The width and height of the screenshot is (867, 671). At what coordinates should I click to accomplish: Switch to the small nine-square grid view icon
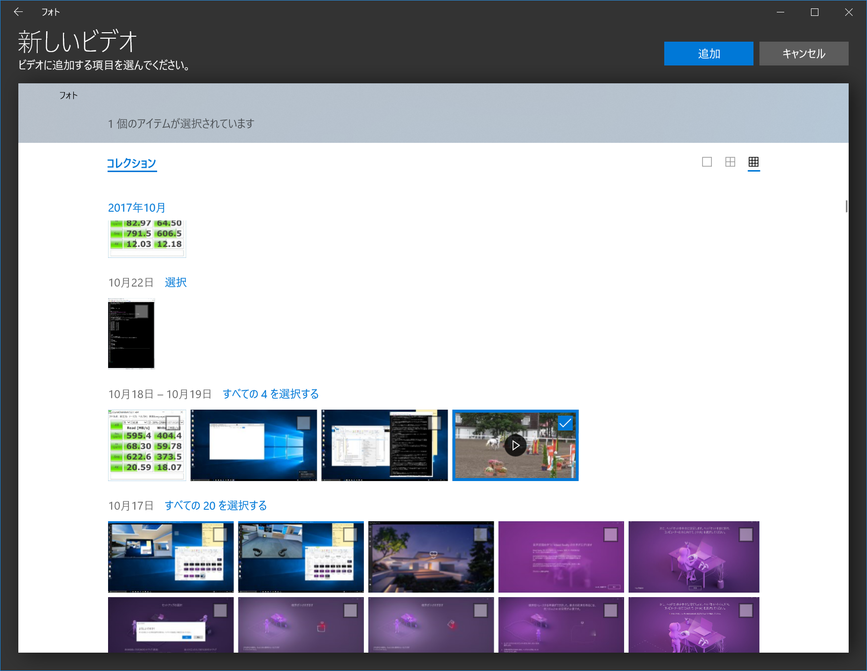pos(753,162)
